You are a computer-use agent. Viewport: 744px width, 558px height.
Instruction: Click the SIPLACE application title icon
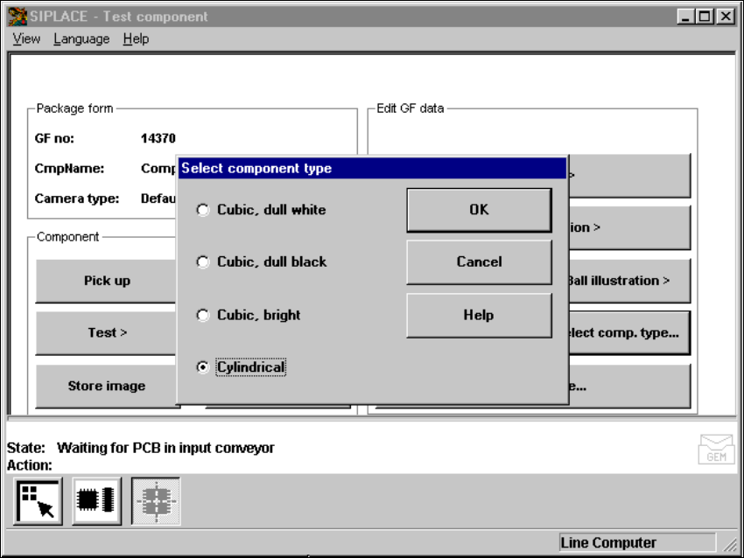click(18, 17)
